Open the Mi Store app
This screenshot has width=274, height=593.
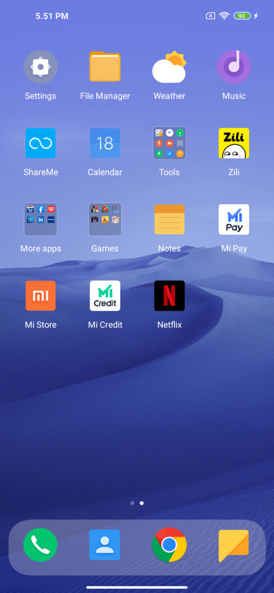[x=41, y=296]
